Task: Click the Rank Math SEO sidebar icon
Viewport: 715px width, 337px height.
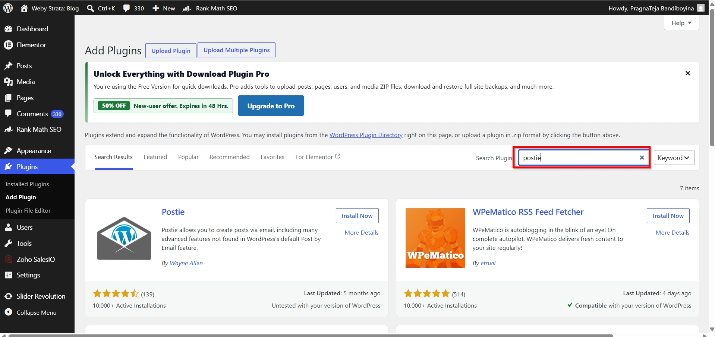Action: pos(8,129)
